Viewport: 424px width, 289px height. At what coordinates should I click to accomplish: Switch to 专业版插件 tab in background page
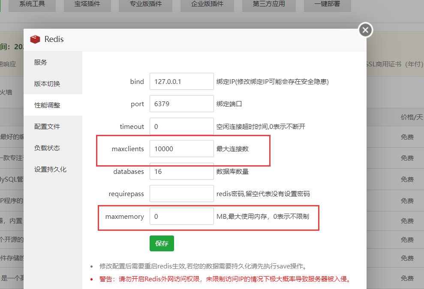(145, 5)
